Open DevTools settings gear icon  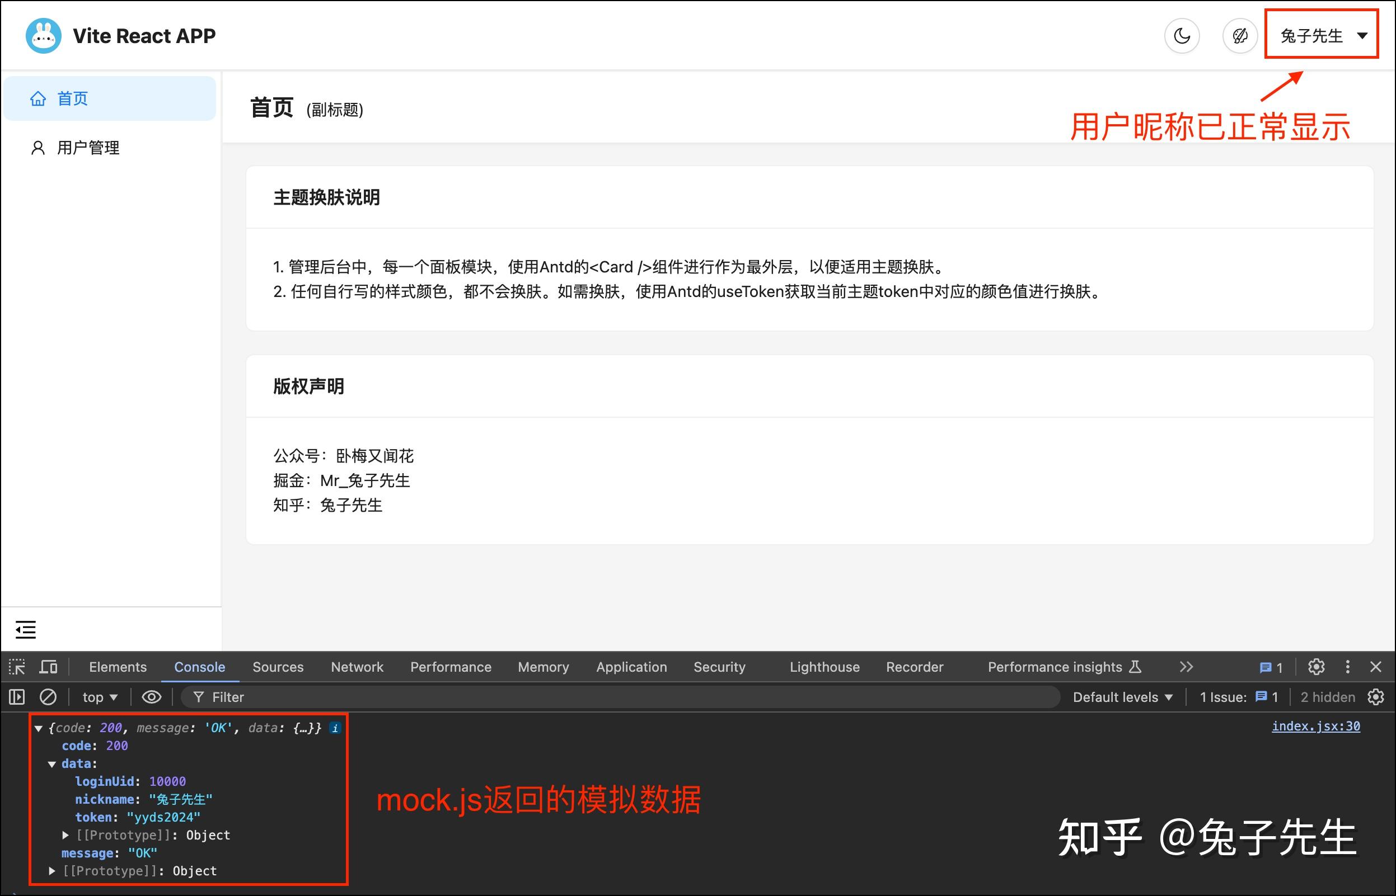point(1317,667)
